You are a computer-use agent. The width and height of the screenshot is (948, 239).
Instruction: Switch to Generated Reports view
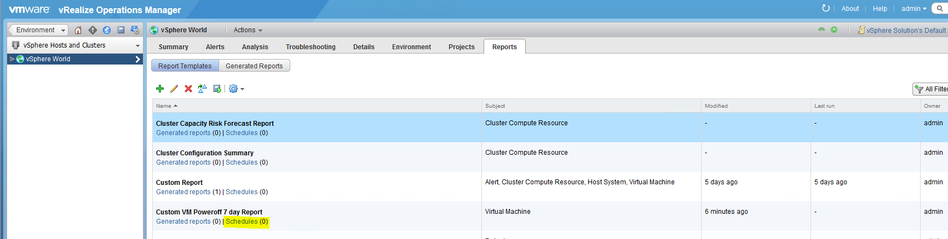point(254,66)
